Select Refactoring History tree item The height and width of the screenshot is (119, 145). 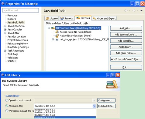tap(18, 43)
